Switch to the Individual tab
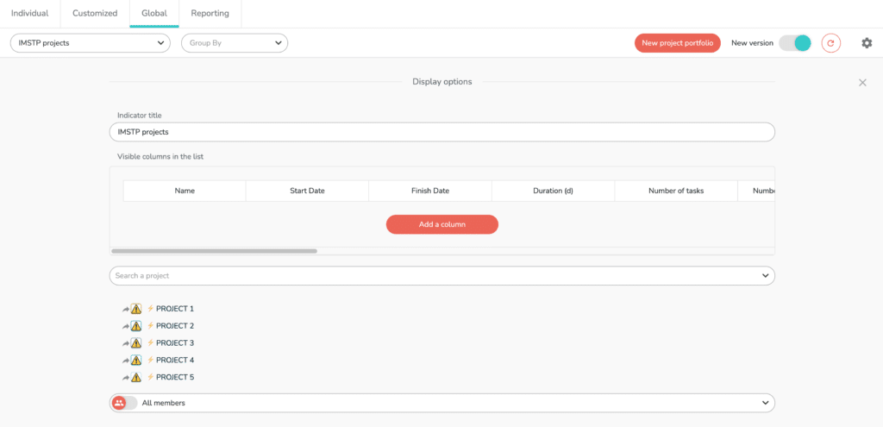The height and width of the screenshot is (427, 883). point(30,14)
